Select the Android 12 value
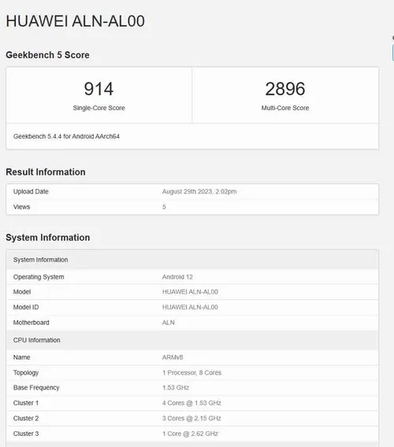This screenshot has width=394, height=447. (x=177, y=277)
